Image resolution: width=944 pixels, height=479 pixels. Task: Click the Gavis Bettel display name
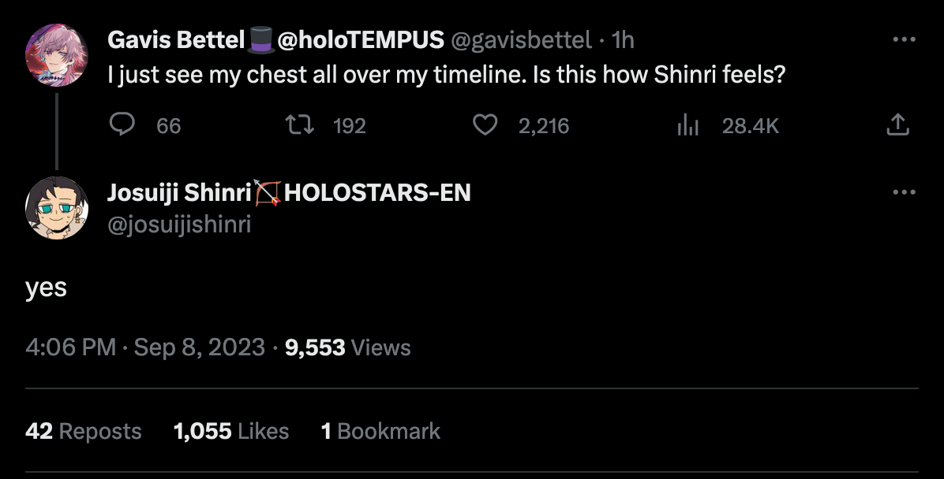point(175,39)
